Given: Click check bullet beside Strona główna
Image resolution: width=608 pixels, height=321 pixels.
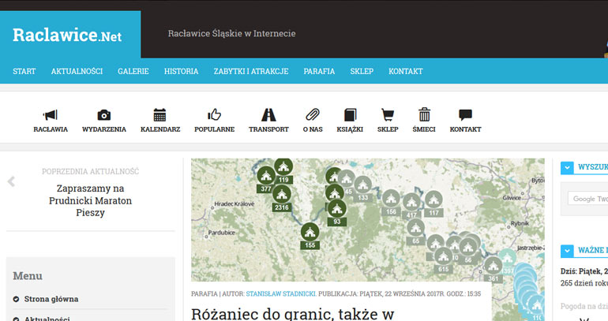Looking at the screenshot, I should pos(16,299).
